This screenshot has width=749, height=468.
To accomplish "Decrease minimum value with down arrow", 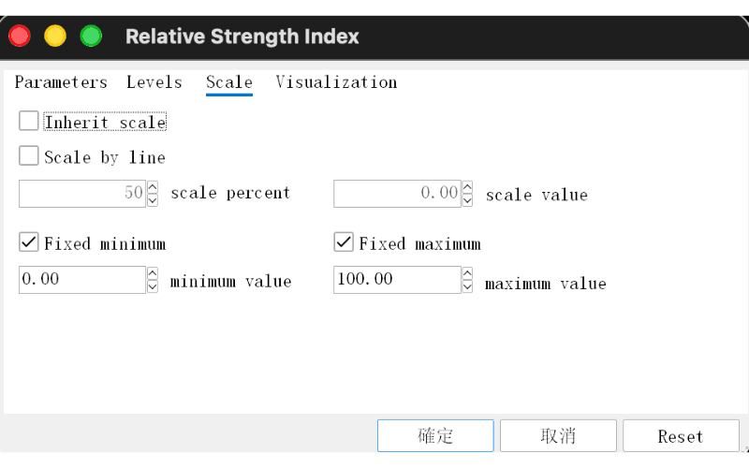I will [x=153, y=286].
